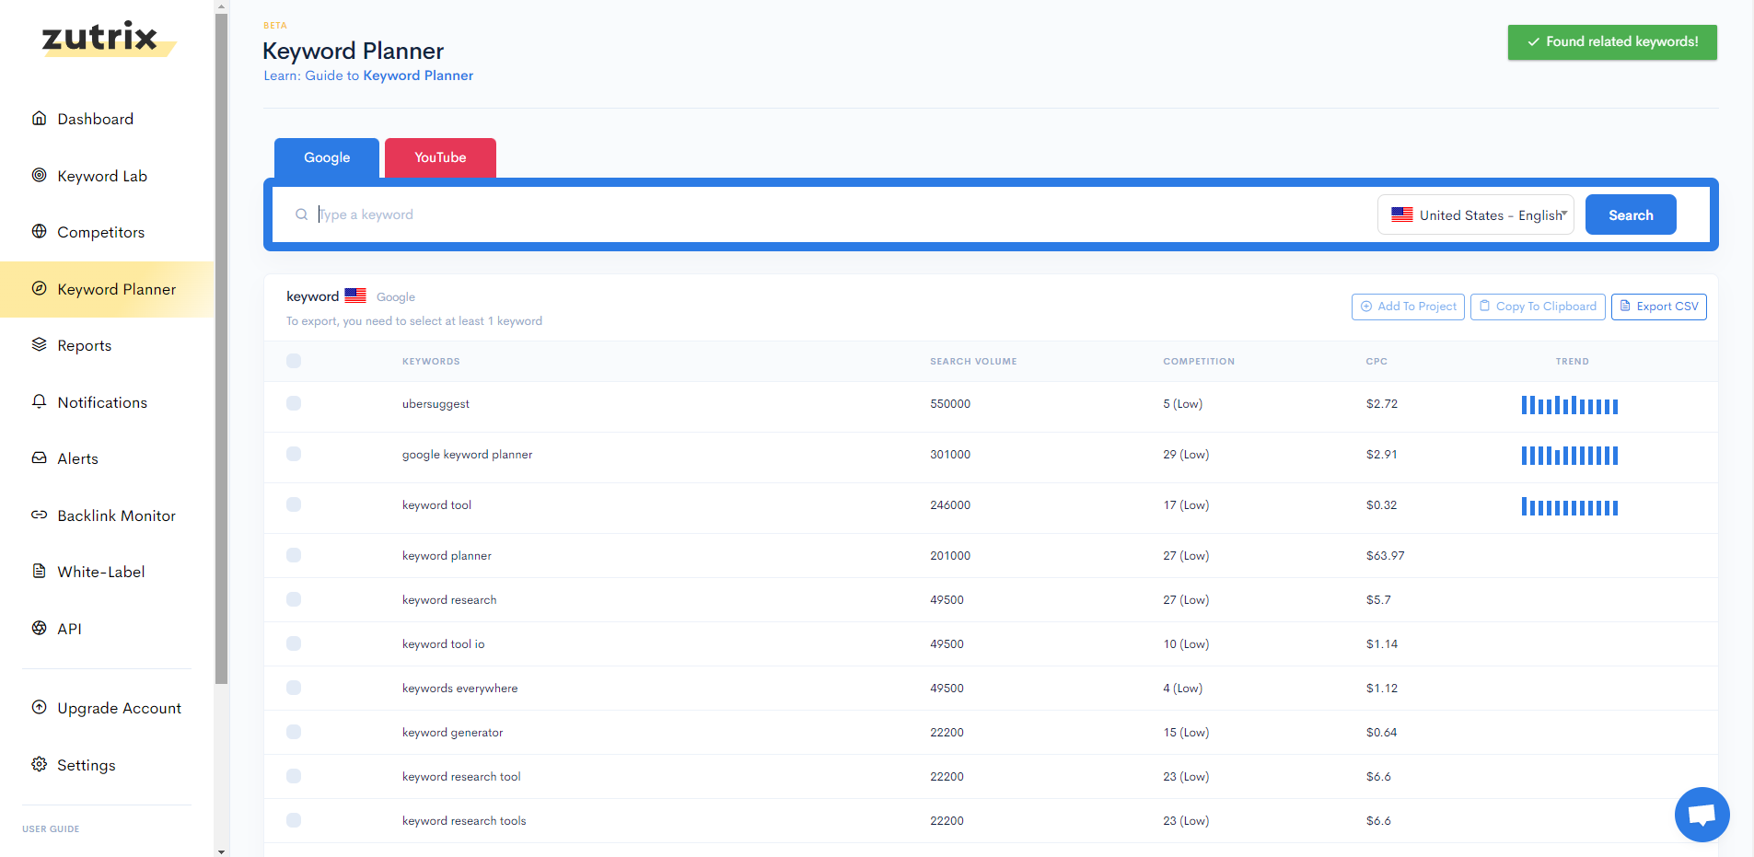Switch to the Google tab
The width and height of the screenshot is (1754, 857).
pyautogui.click(x=327, y=157)
